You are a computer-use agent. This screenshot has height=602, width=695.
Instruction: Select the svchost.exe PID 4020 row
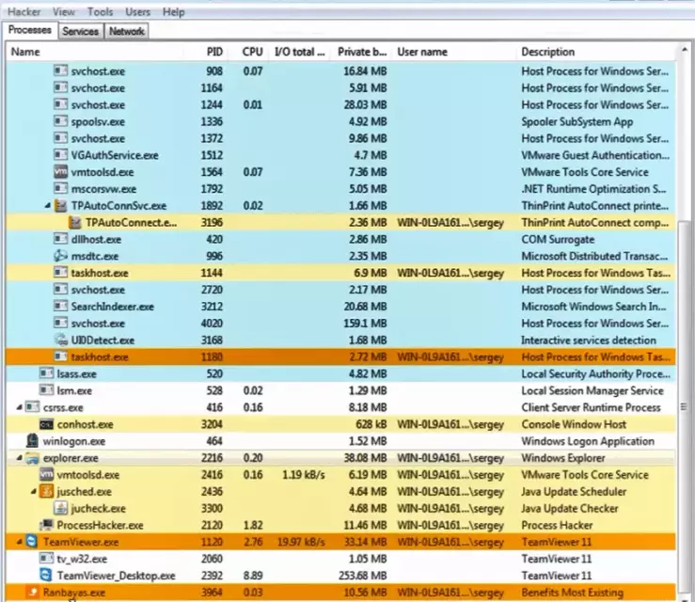(x=340, y=324)
